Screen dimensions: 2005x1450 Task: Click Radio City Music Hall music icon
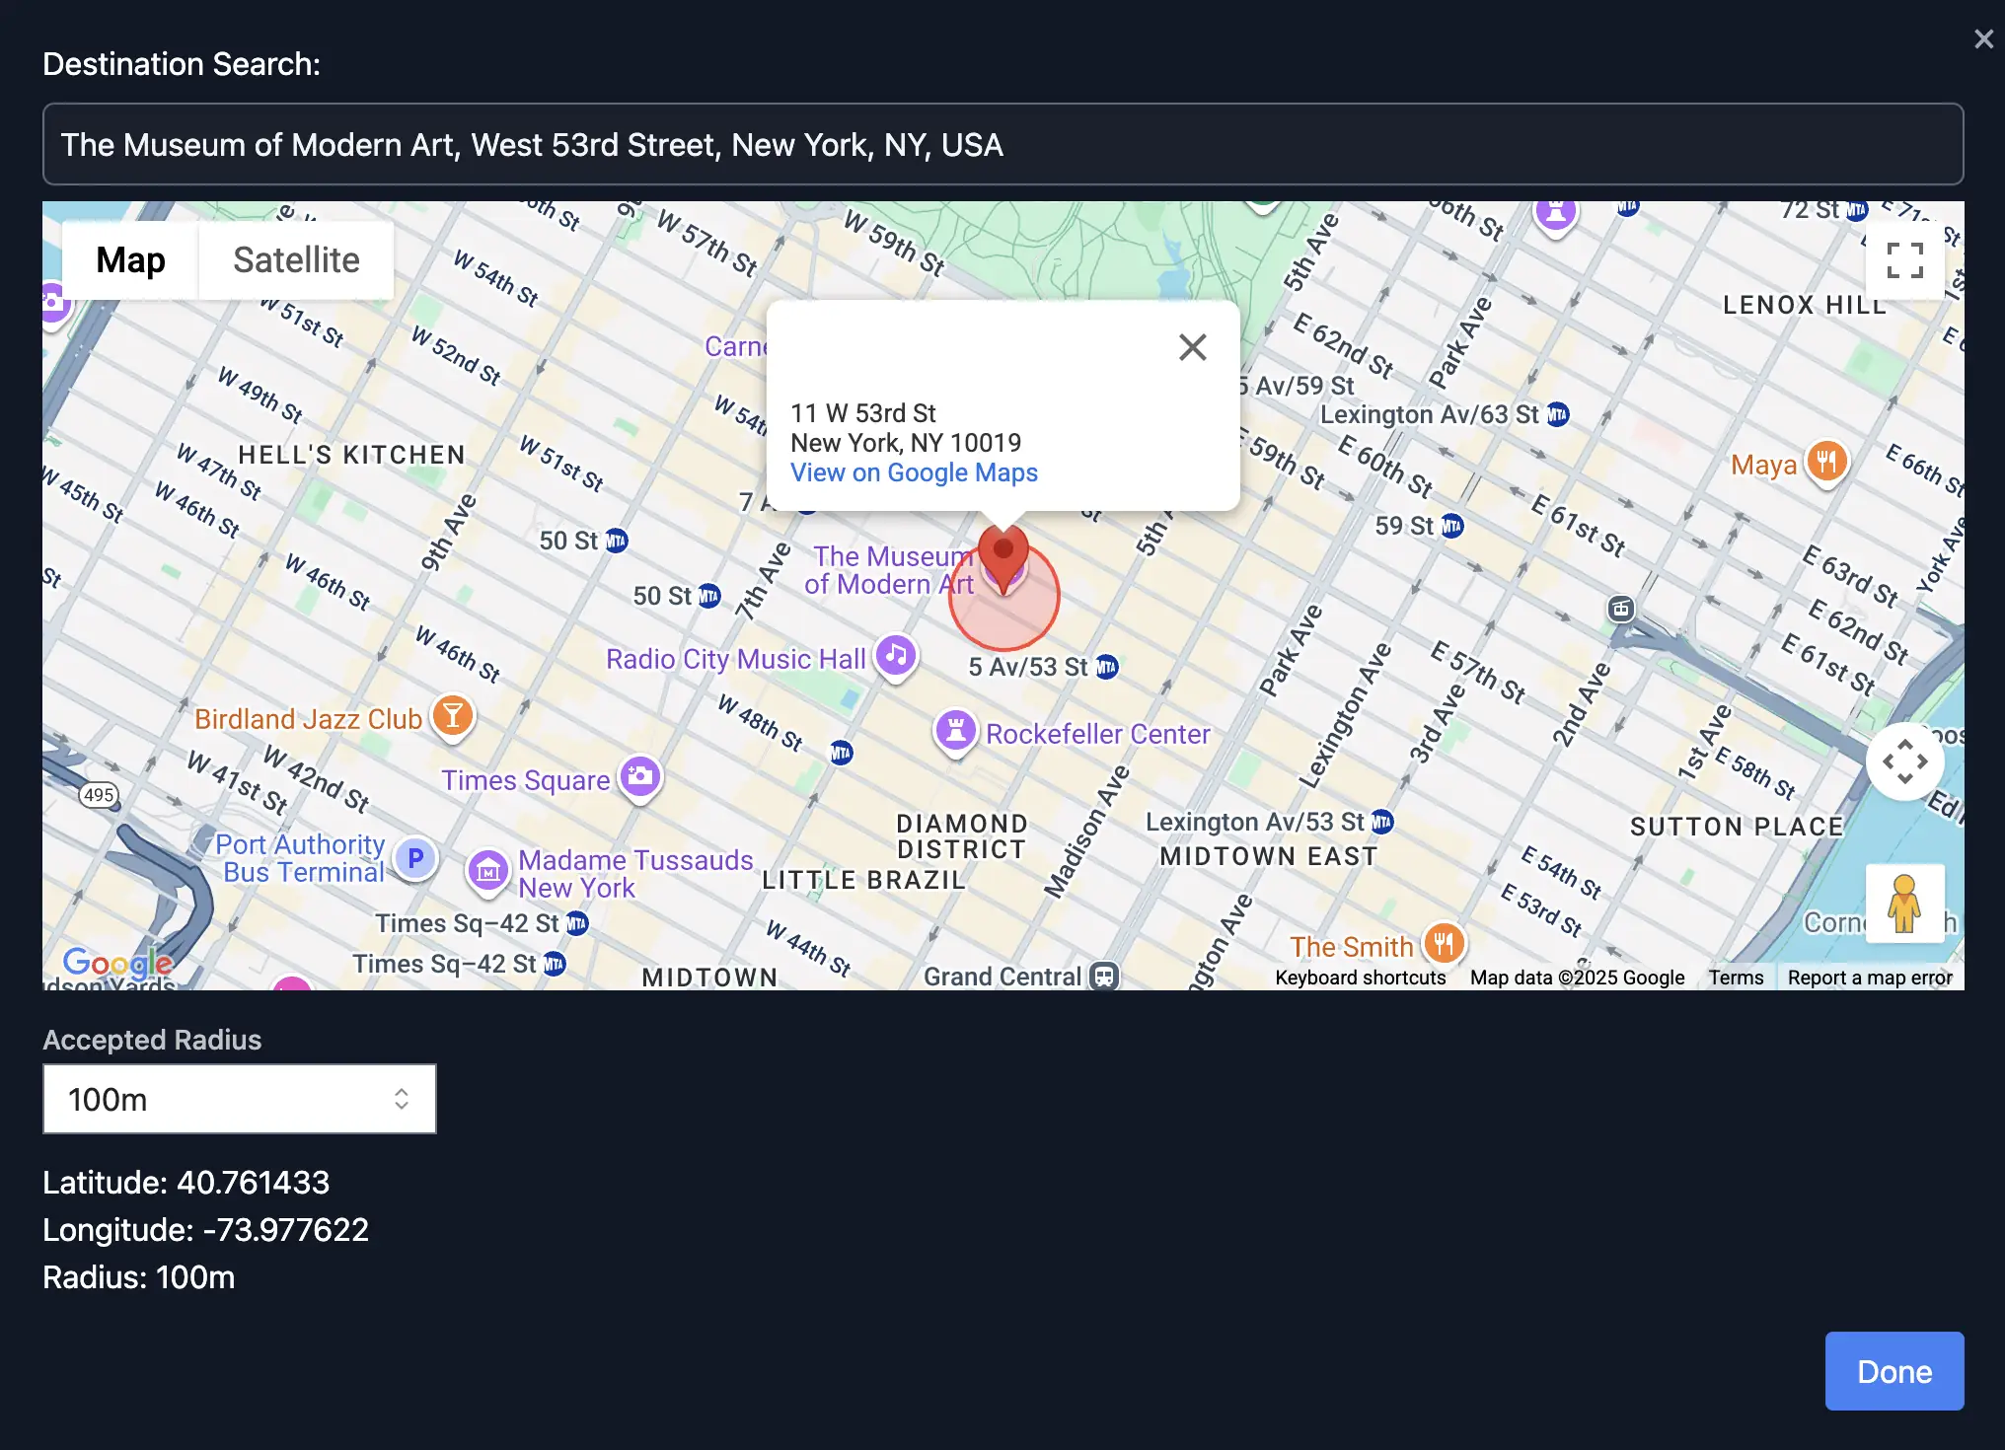pos(896,656)
